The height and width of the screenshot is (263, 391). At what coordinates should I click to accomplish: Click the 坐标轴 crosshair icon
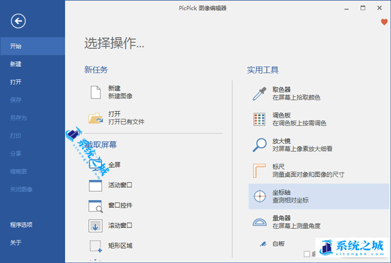(260, 196)
